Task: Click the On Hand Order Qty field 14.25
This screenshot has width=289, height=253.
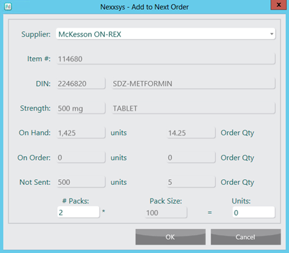Action: (191, 133)
